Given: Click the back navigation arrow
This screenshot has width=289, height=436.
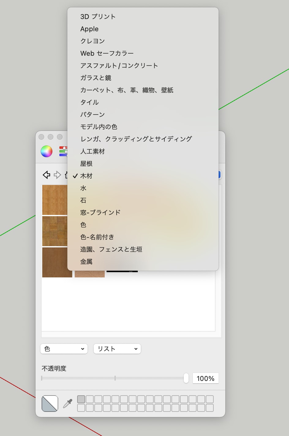Looking at the screenshot, I should 47,175.
